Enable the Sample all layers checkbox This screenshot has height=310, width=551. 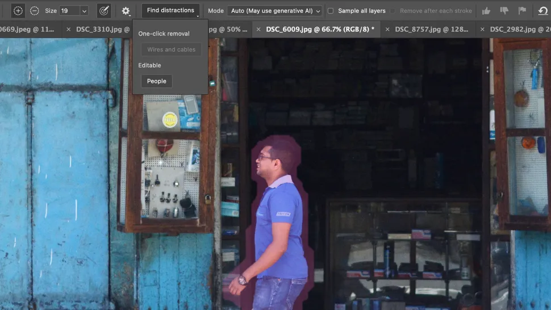click(x=331, y=11)
